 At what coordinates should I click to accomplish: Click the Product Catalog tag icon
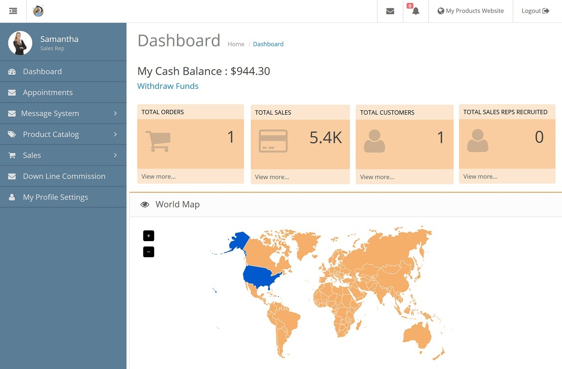click(11, 134)
